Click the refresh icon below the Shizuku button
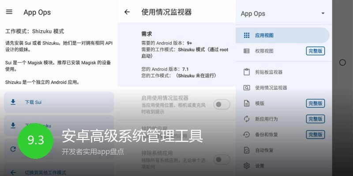This screenshot has height=176, width=353. tap(13, 149)
